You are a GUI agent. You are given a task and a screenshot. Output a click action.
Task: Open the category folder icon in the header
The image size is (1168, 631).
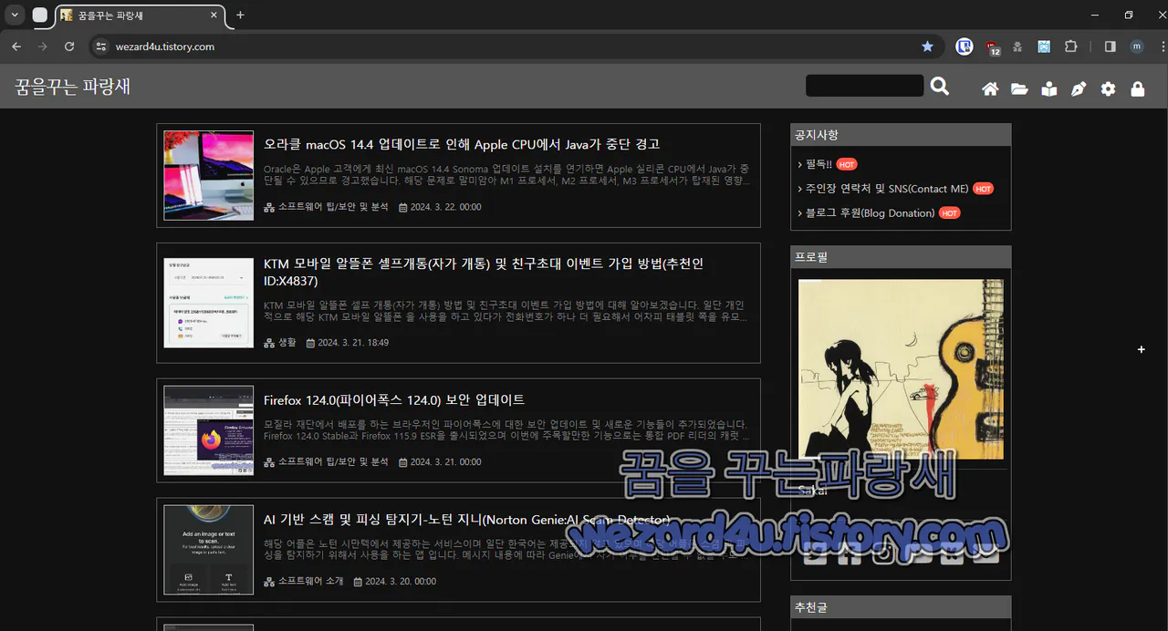[1019, 88]
